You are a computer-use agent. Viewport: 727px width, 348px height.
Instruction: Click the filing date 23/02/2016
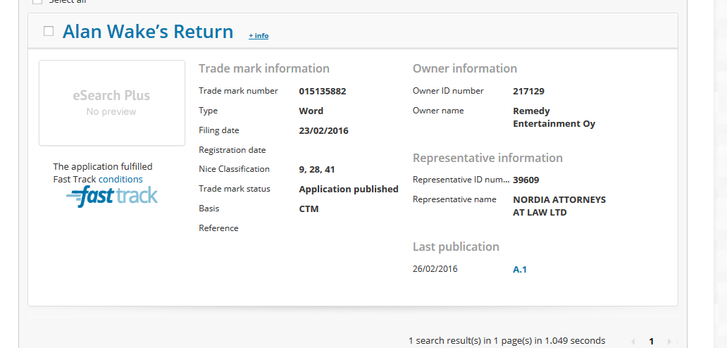(x=323, y=130)
